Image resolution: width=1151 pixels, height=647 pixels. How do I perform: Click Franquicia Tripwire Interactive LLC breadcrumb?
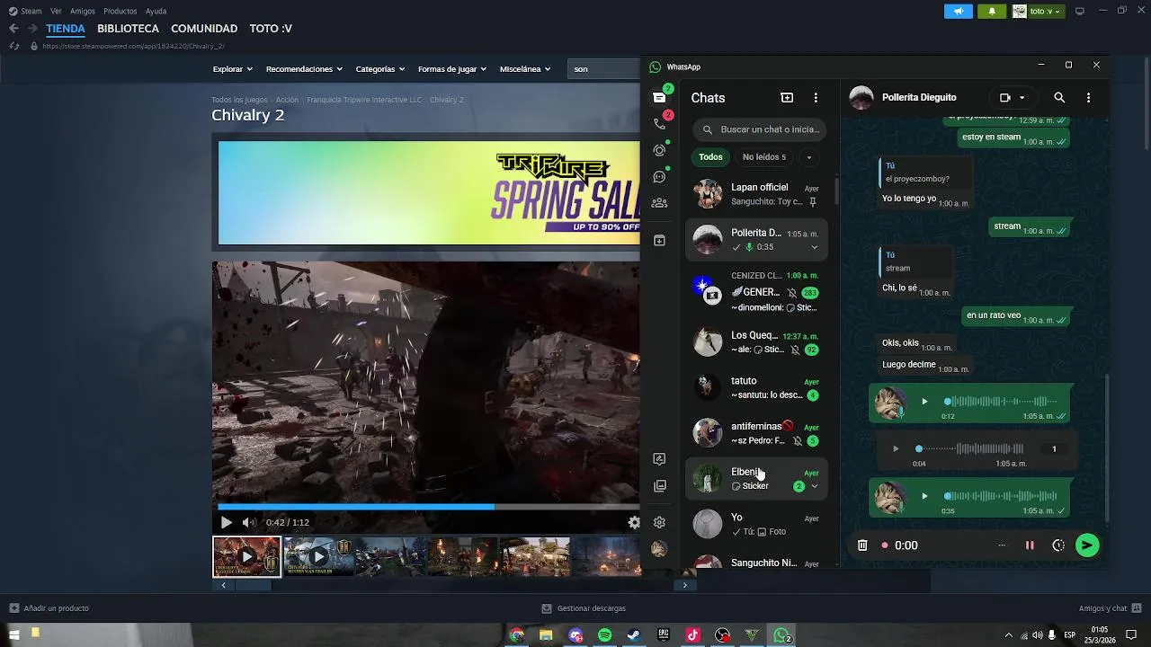pos(364,100)
